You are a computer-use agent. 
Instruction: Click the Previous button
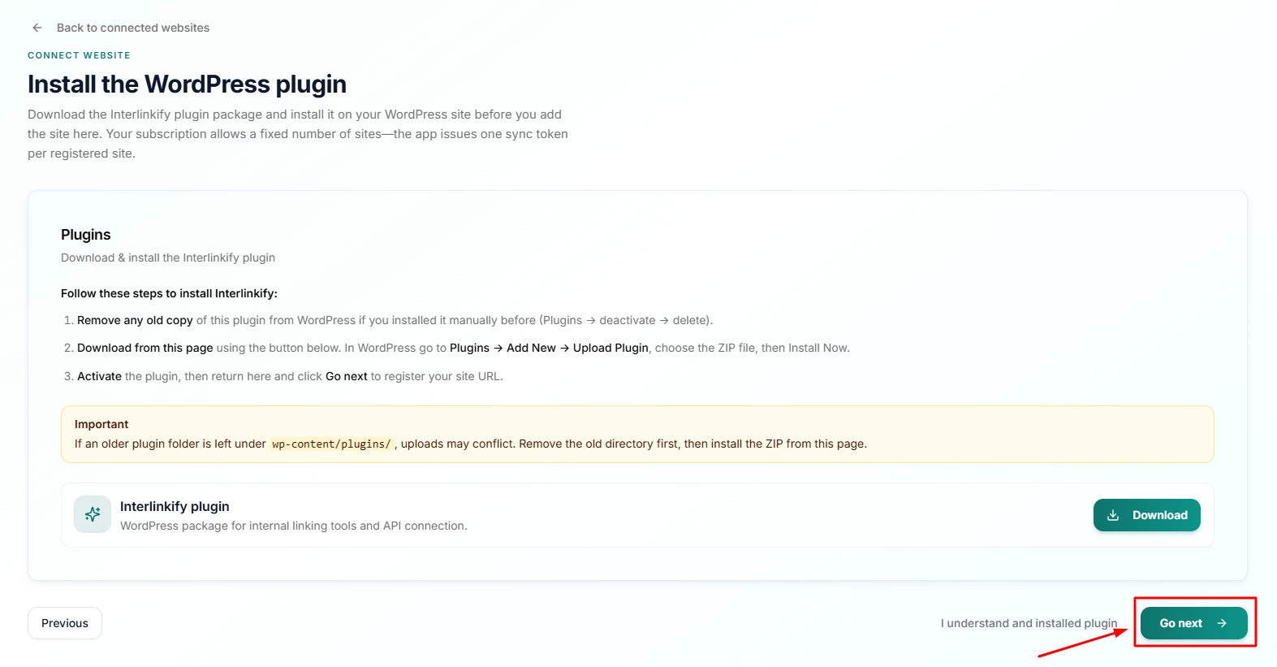(65, 623)
